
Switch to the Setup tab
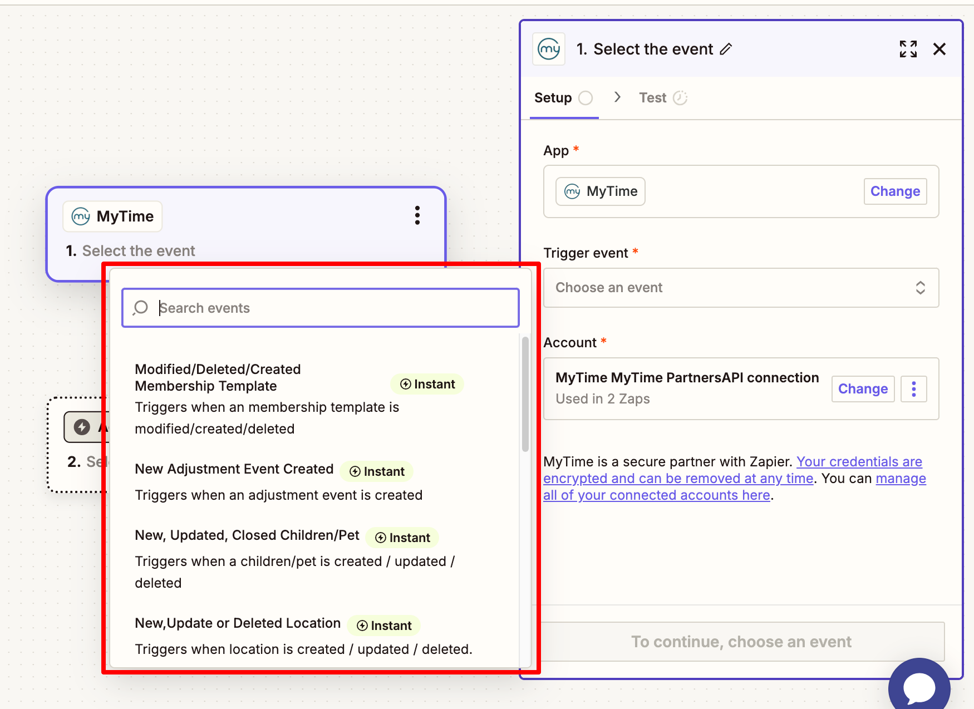pos(563,98)
